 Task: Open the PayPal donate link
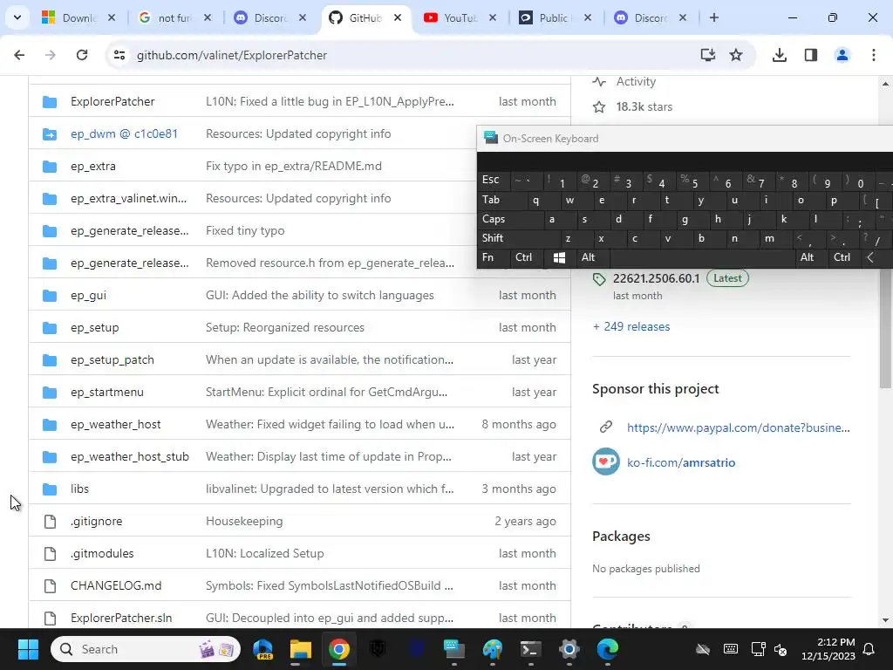tap(738, 427)
